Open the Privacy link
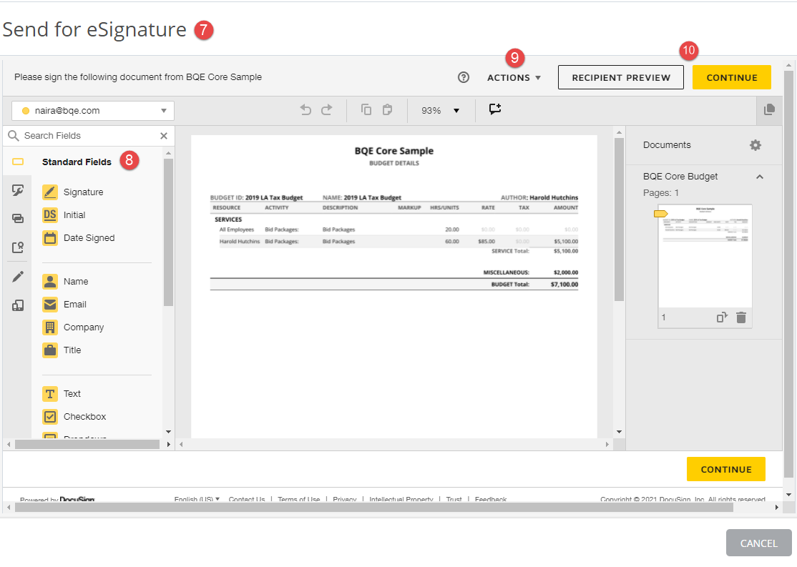The height and width of the screenshot is (567, 797). [x=345, y=499]
